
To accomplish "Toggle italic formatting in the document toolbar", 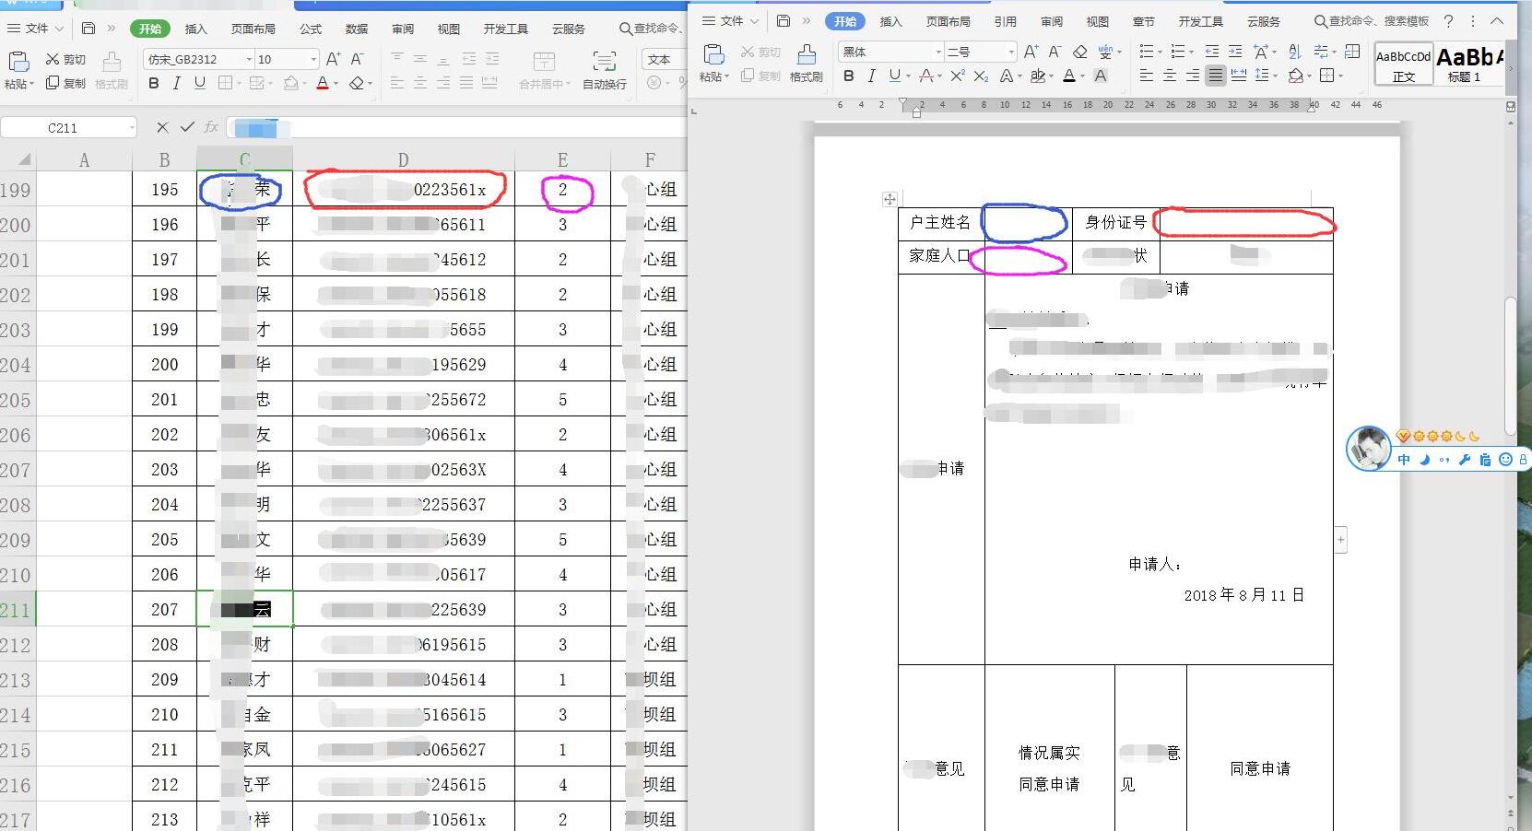I will [872, 76].
